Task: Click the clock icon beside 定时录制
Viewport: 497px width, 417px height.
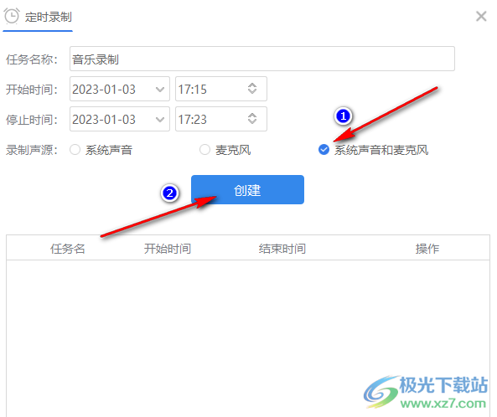Action: pyautogui.click(x=12, y=16)
